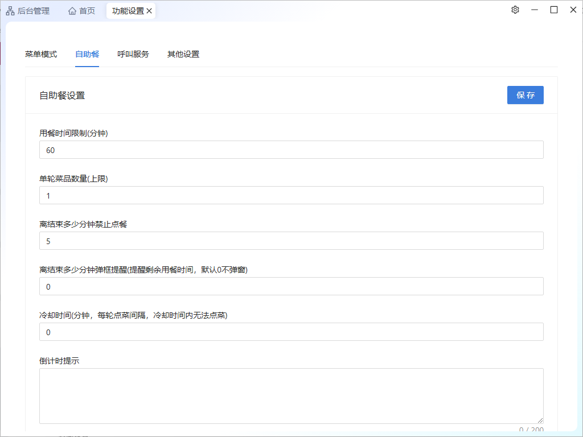Click the 倒计时提示 textarea resize handle
Viewport: 583px width, 437px height.
pos(540,420)
